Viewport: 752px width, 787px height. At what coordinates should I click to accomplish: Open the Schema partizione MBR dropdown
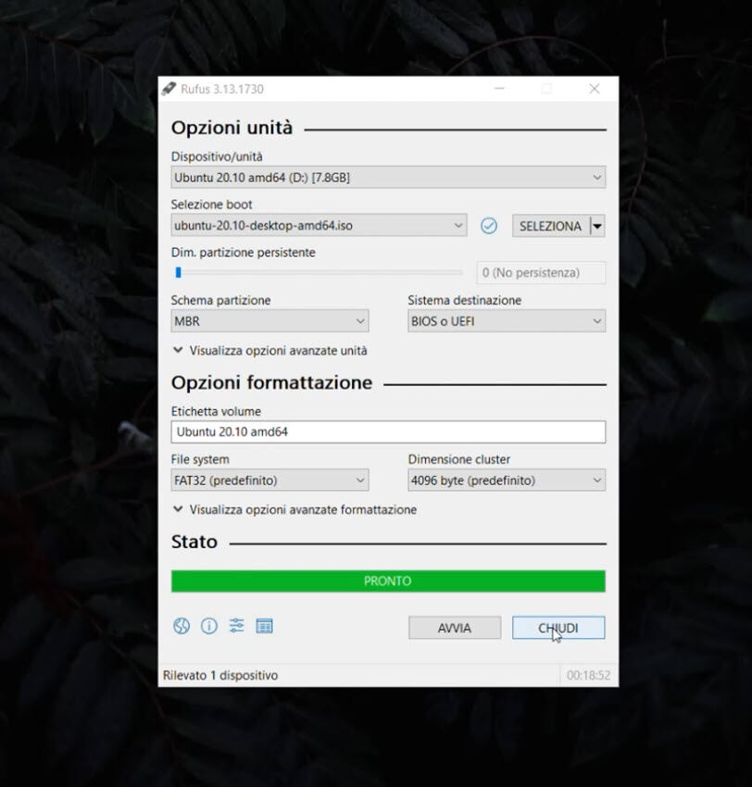point(269,320)
